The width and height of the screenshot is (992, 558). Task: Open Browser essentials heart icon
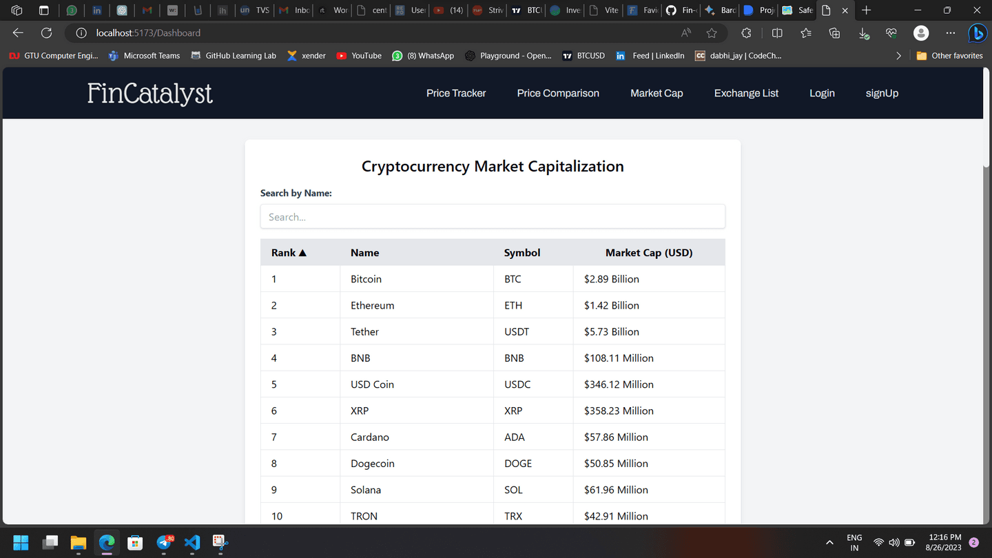click(891, 33)
